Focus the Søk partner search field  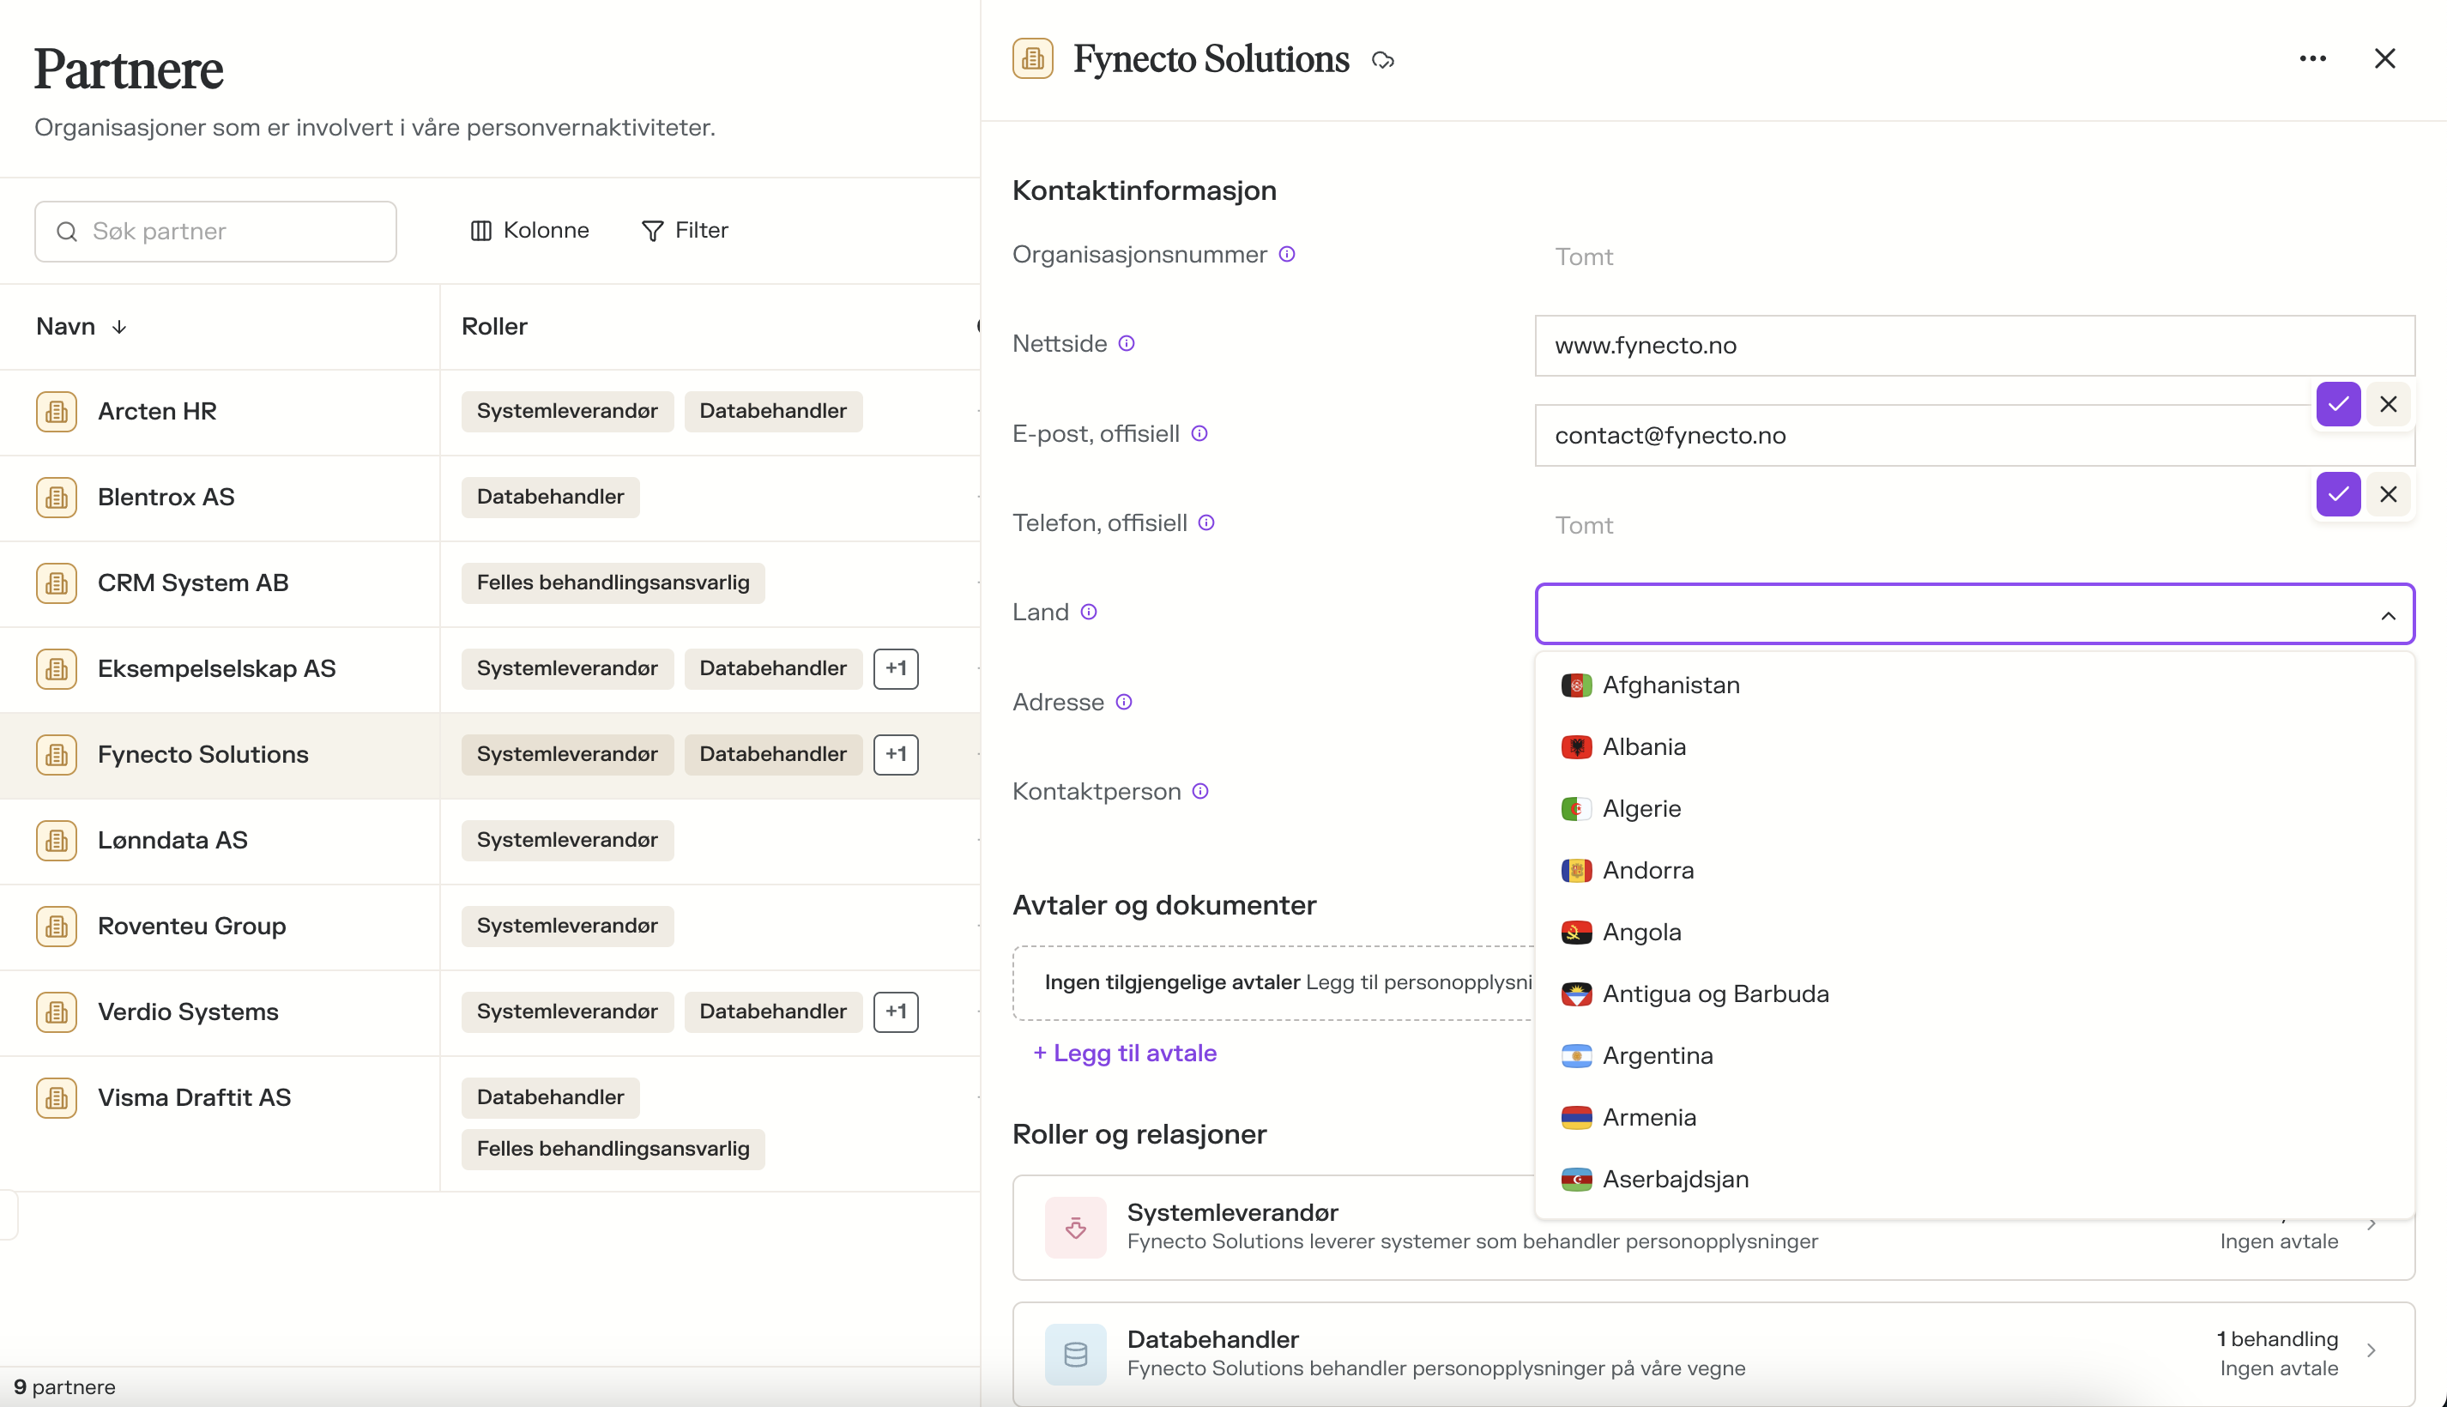215,231
